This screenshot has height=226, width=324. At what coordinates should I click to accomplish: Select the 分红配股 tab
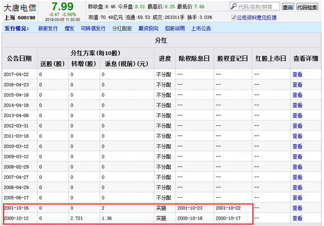pos(122,28)
